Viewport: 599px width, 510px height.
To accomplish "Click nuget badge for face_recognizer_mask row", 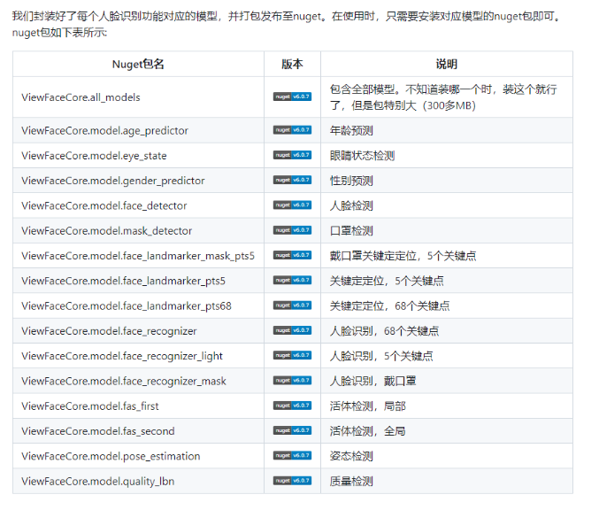I will pos(292,380).
